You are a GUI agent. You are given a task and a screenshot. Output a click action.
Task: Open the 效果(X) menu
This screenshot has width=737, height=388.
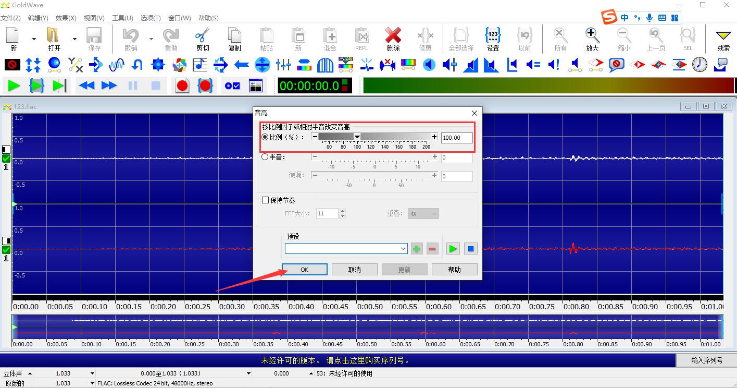pos(65,17)
